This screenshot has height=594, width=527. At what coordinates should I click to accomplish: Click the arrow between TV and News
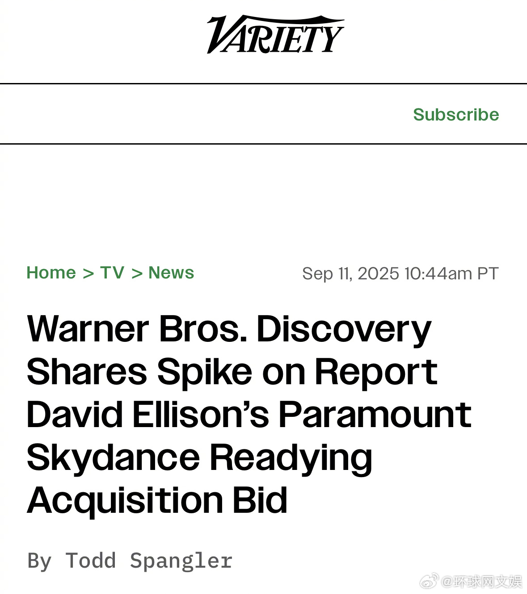pos(137,273)
